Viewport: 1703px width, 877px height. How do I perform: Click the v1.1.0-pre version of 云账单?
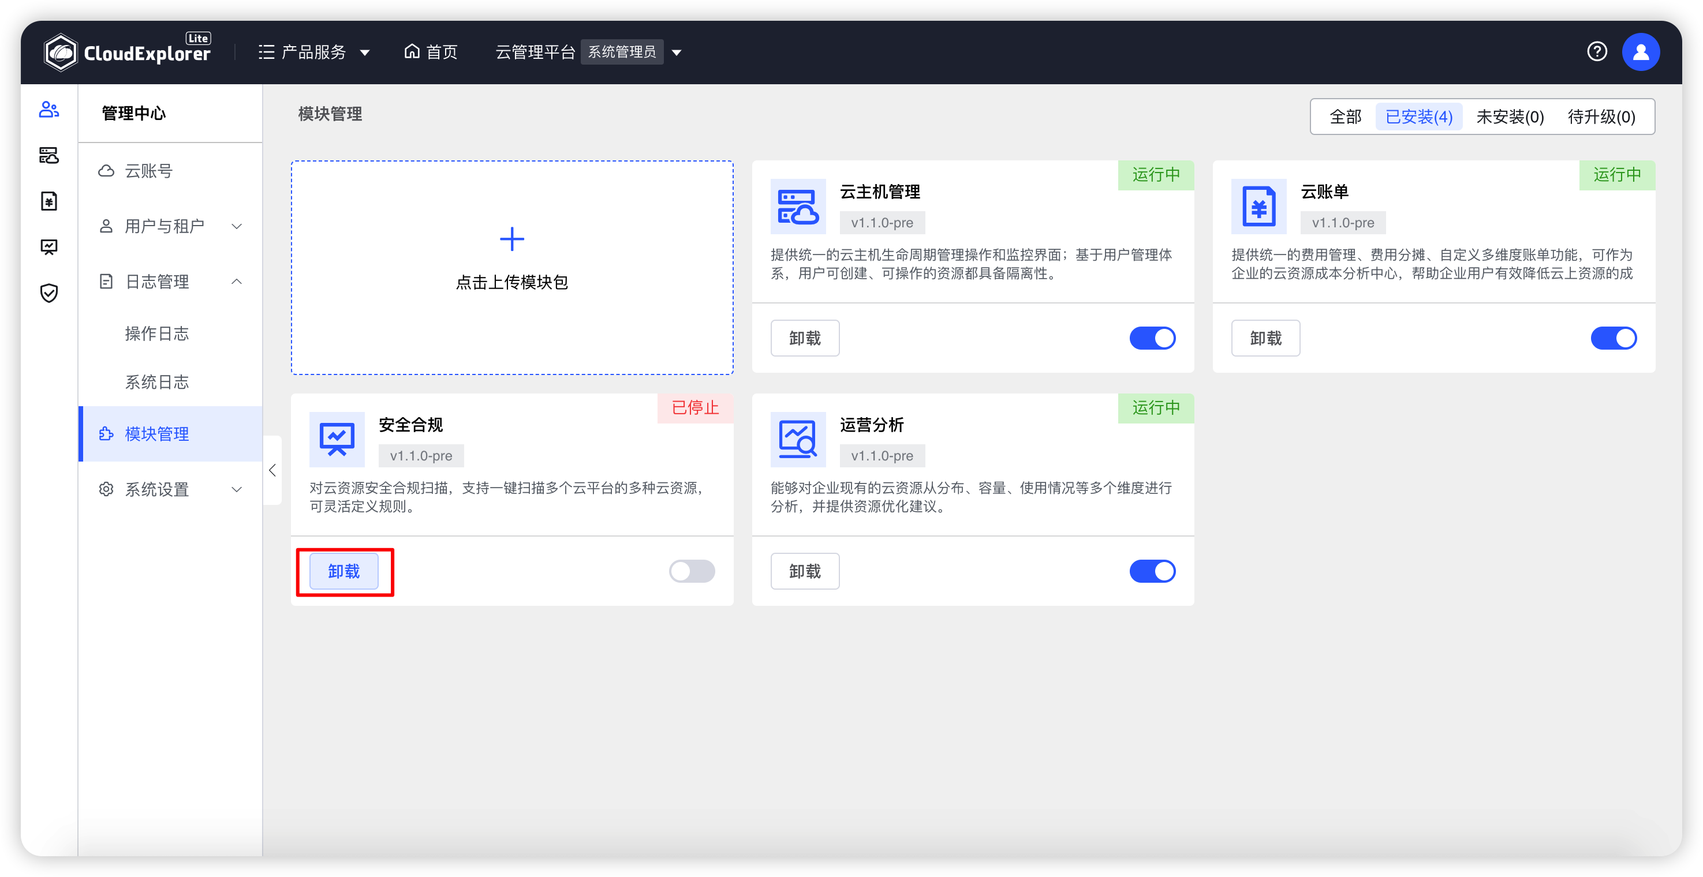click(x=1343, y=223)
